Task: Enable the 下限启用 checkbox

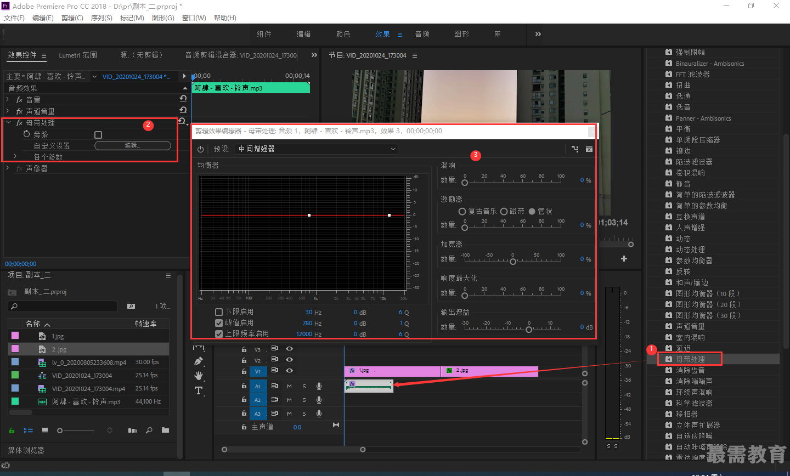Action: coord(219,311)
